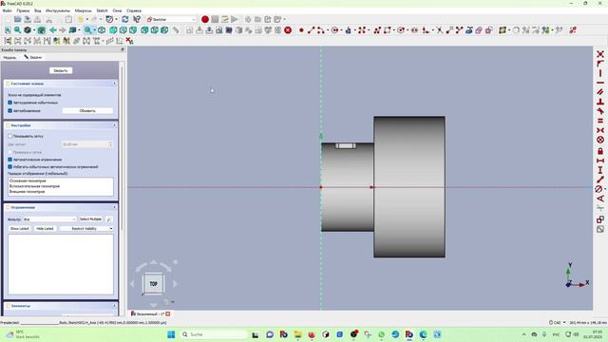Viewport: 608px width, 342px height.
Task: Toggle the Auto remove redundants checkbox
Action: [x=10, y=103]
